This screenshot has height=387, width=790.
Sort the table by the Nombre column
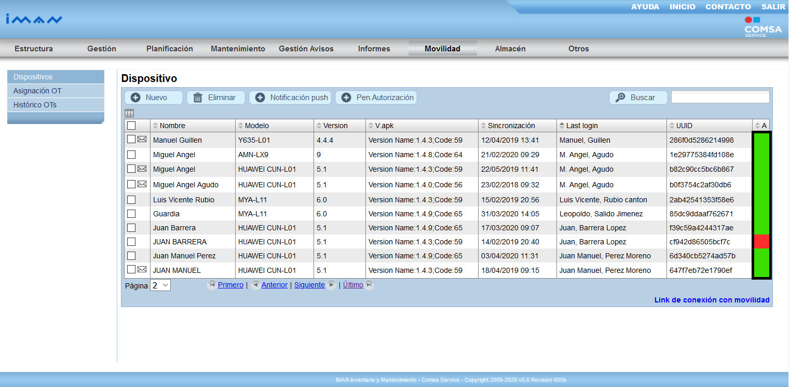point(172,126)
